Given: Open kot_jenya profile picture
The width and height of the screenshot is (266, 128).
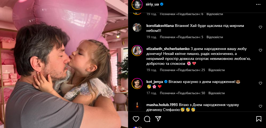Looking at the screenshot, I should pyautogui.click(x=137, y=84).
